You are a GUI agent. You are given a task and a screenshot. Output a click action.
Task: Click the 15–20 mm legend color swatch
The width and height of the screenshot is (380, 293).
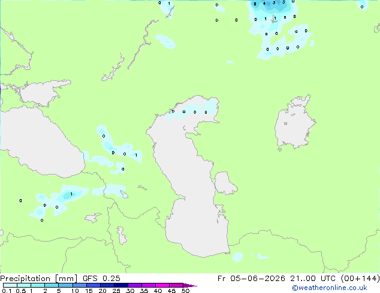[94, 285]
